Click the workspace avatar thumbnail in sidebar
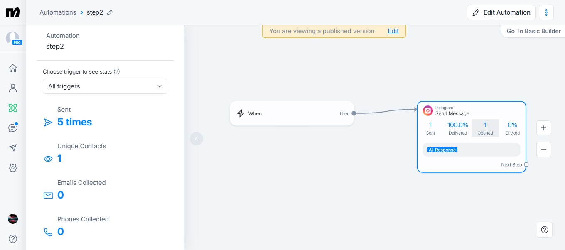 13,219
